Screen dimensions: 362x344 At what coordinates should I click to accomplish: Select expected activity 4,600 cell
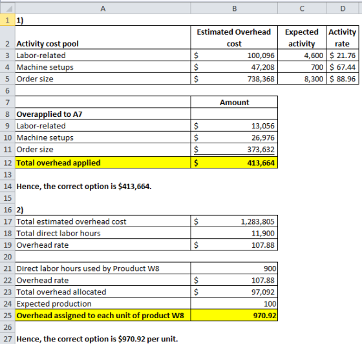[x=302, y=56]
